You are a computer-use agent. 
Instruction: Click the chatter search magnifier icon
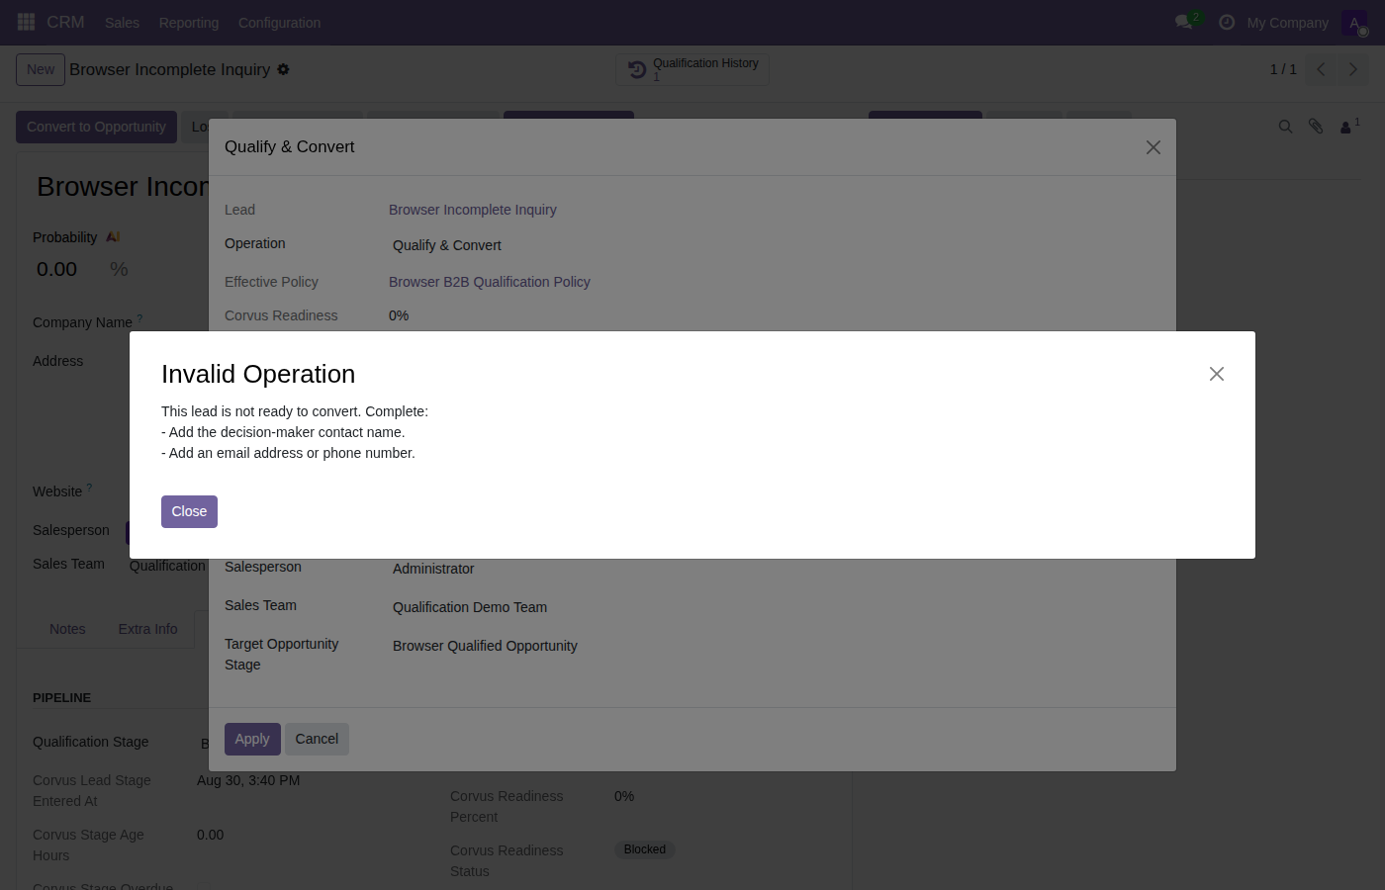click(x=1285, y=127)
